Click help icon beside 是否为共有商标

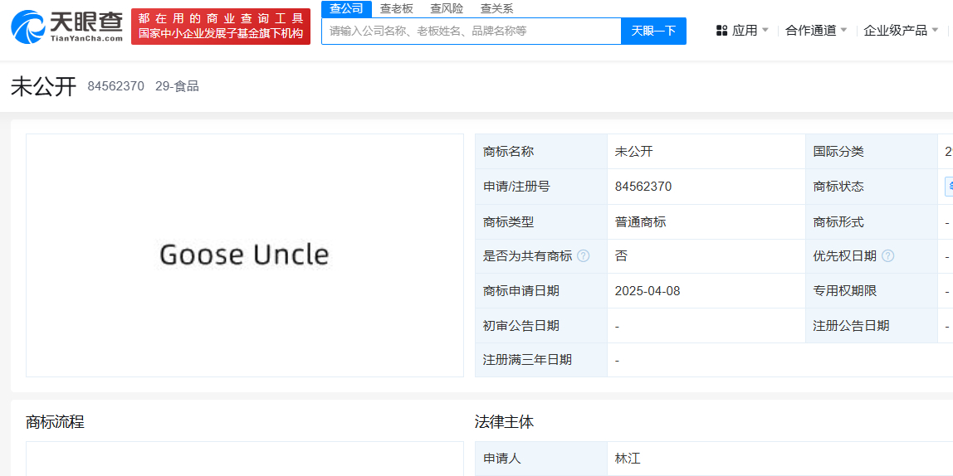click(584, 256)
